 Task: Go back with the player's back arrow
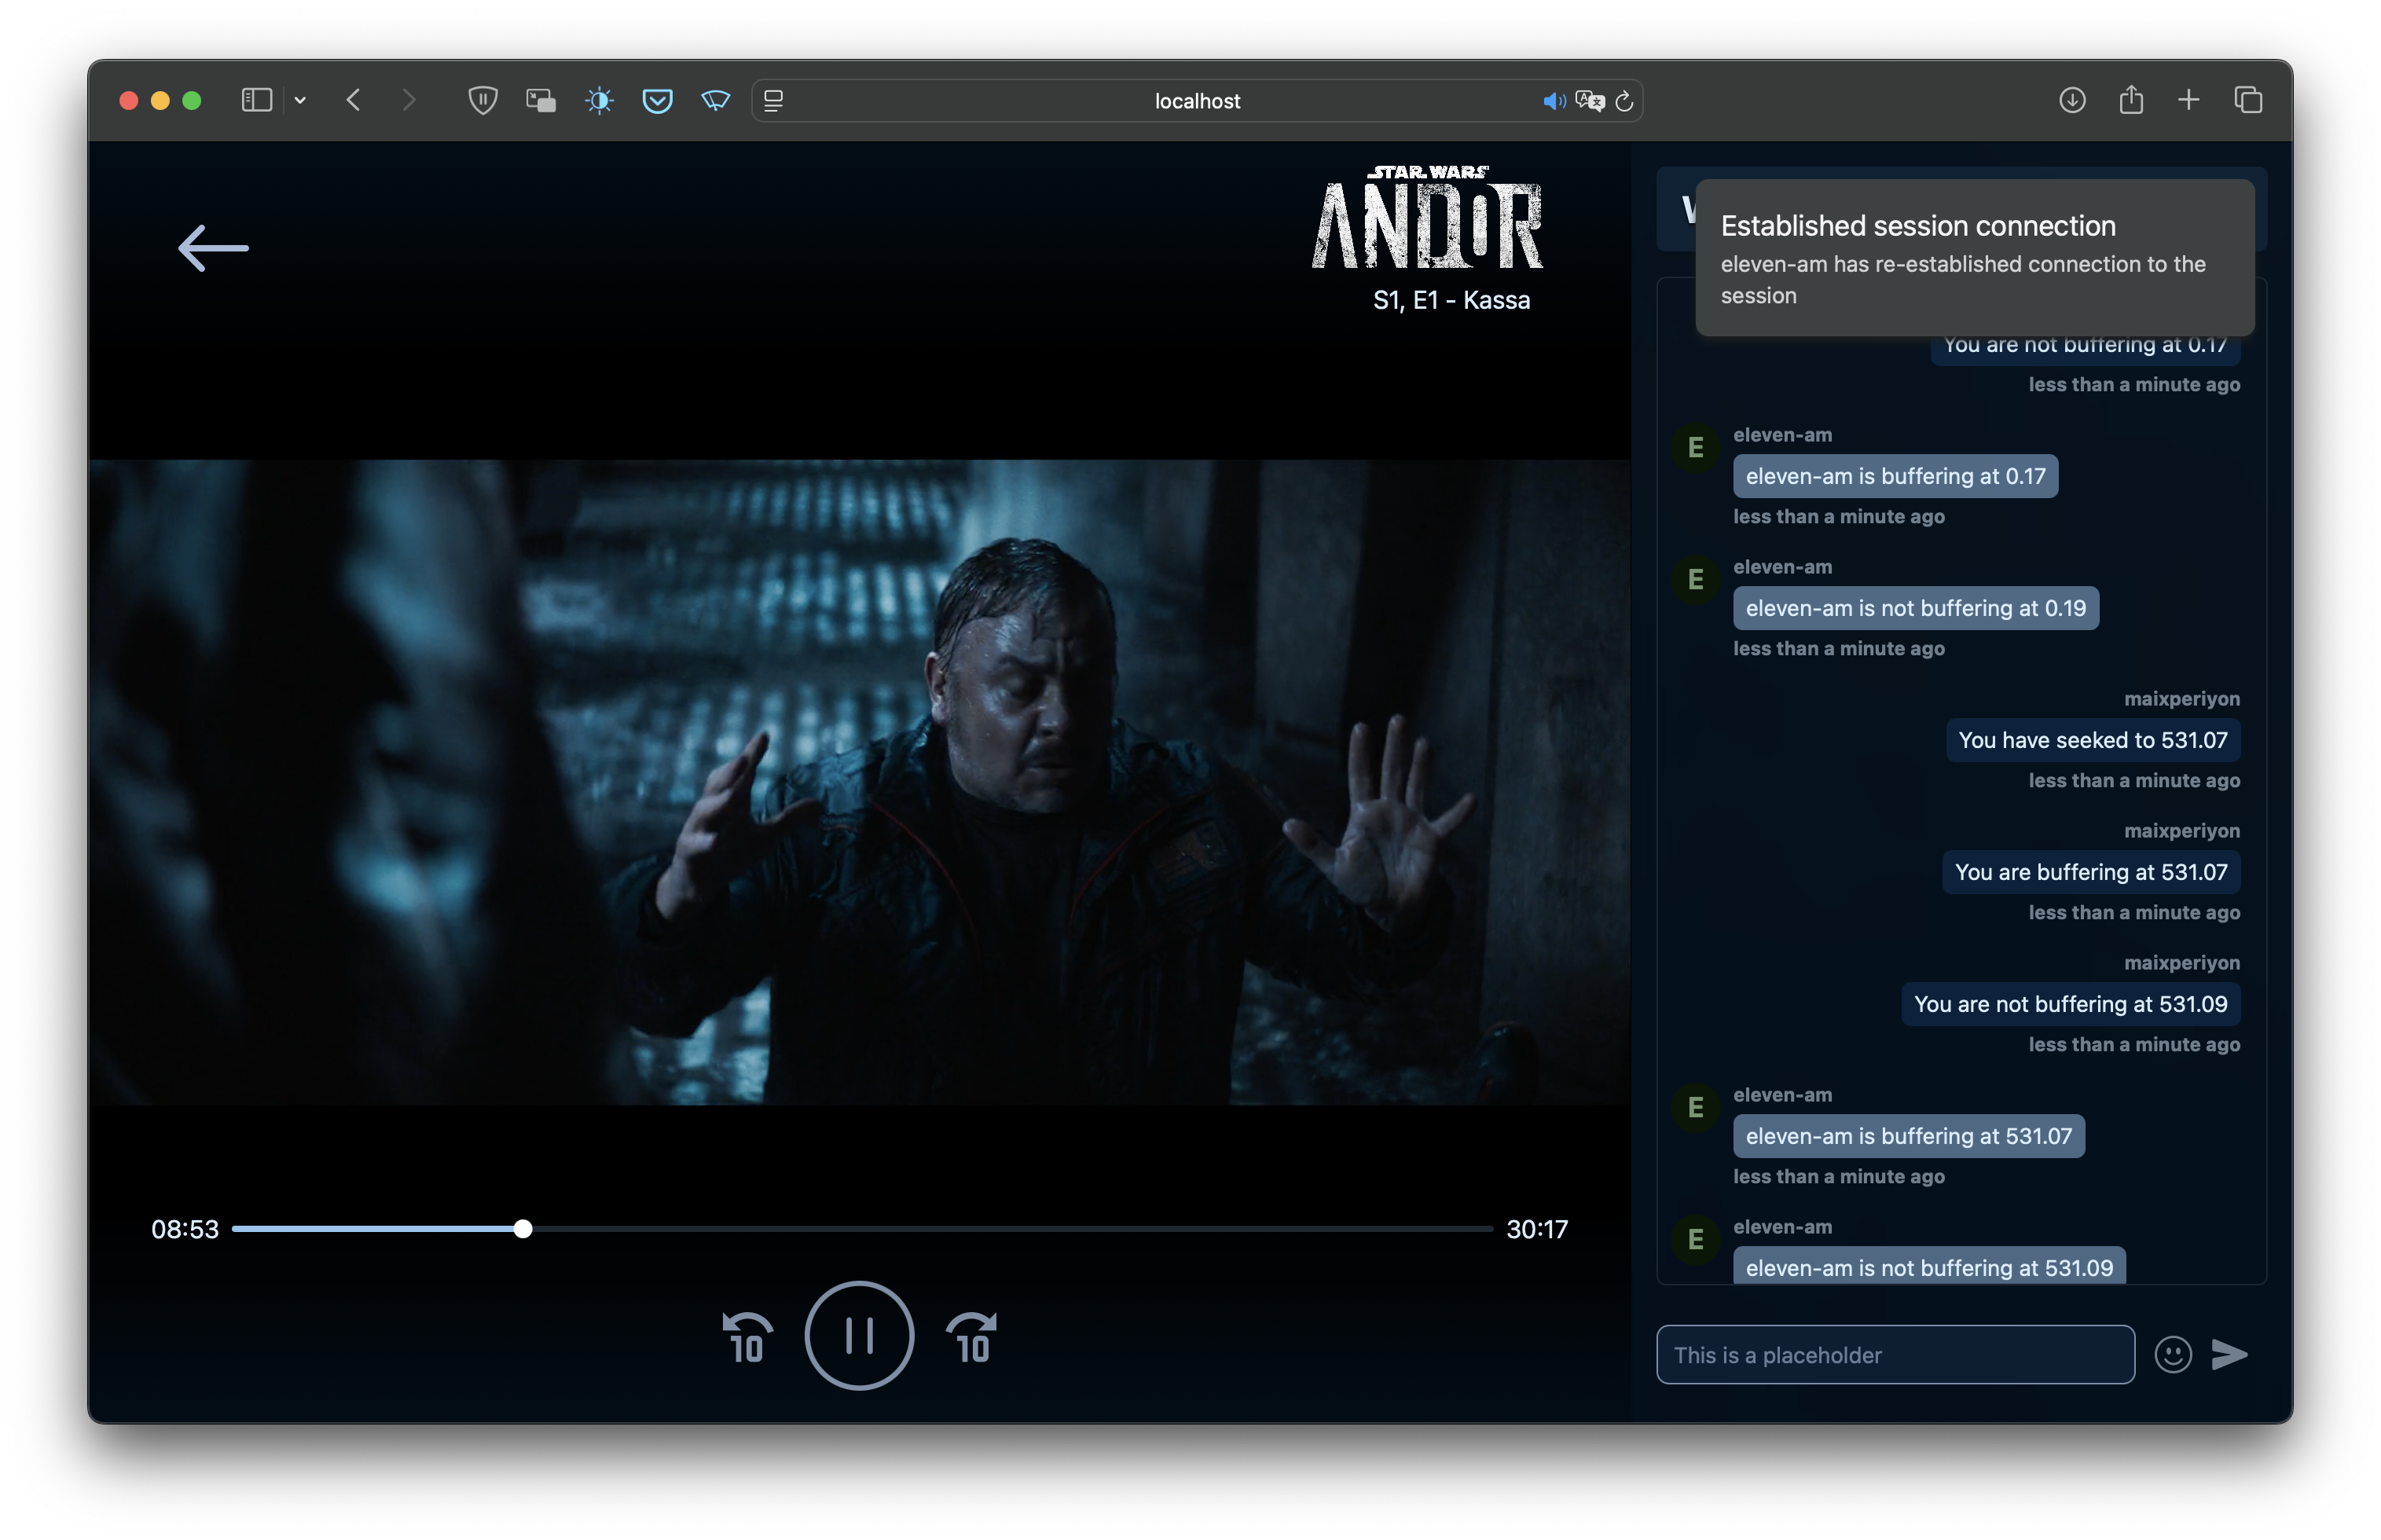pyautogui.click(x=213, y=248)
